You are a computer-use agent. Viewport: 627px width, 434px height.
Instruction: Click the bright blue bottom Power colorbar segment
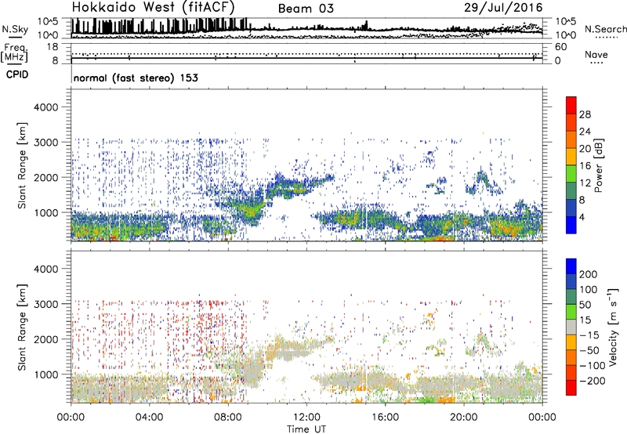click(x=571, y=226)
